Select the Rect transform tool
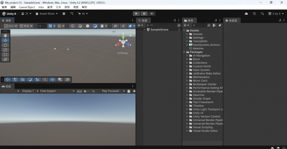287x149 pixels. point(5,55)
